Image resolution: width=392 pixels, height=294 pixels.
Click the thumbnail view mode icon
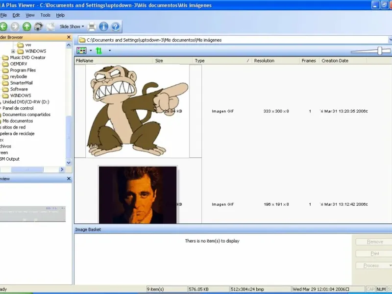point(81,50)
